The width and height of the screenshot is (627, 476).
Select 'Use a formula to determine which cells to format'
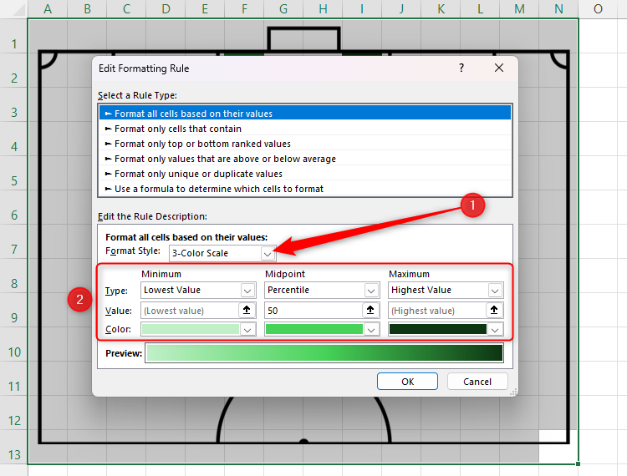point(305,189)
